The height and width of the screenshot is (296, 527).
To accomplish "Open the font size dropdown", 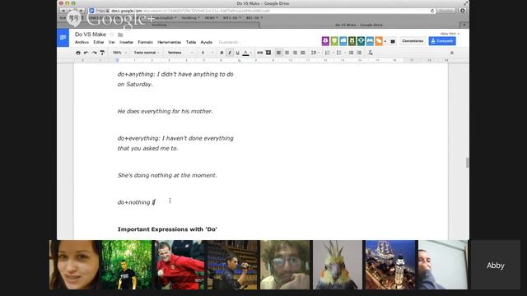I will [207, 53].
